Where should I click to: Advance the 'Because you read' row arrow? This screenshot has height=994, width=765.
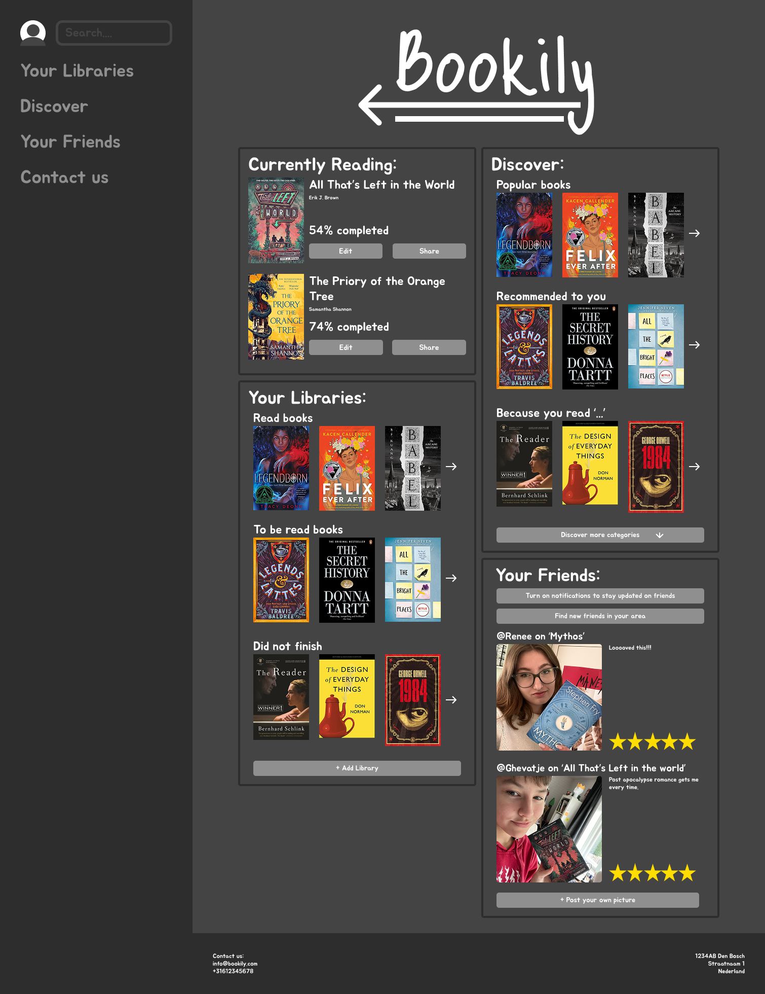694,467
